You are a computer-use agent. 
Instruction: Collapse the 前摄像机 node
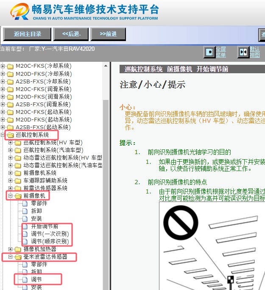pyautogui.click(x=10, y=196)
